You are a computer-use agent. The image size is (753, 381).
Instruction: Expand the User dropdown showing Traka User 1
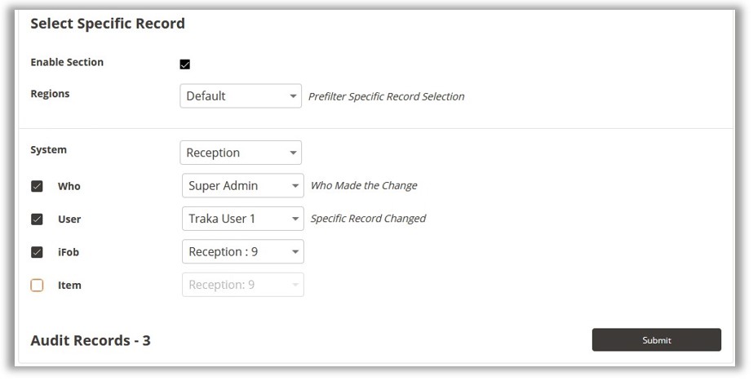(x=241, y=219)
